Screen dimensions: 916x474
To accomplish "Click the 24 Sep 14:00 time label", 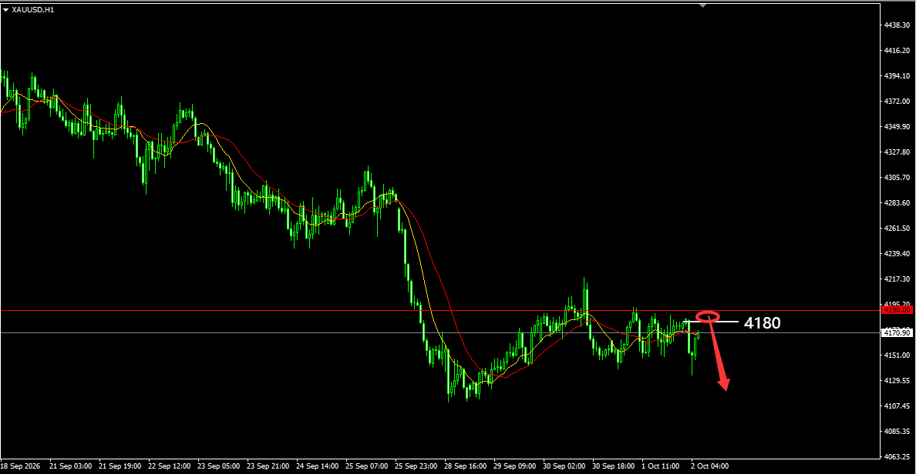I will coord(317,466).
